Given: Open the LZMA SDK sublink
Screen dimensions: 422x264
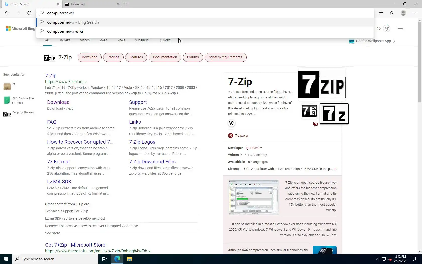Looking at the screenshot, I should pyautogui.click(x=59, y=182).
